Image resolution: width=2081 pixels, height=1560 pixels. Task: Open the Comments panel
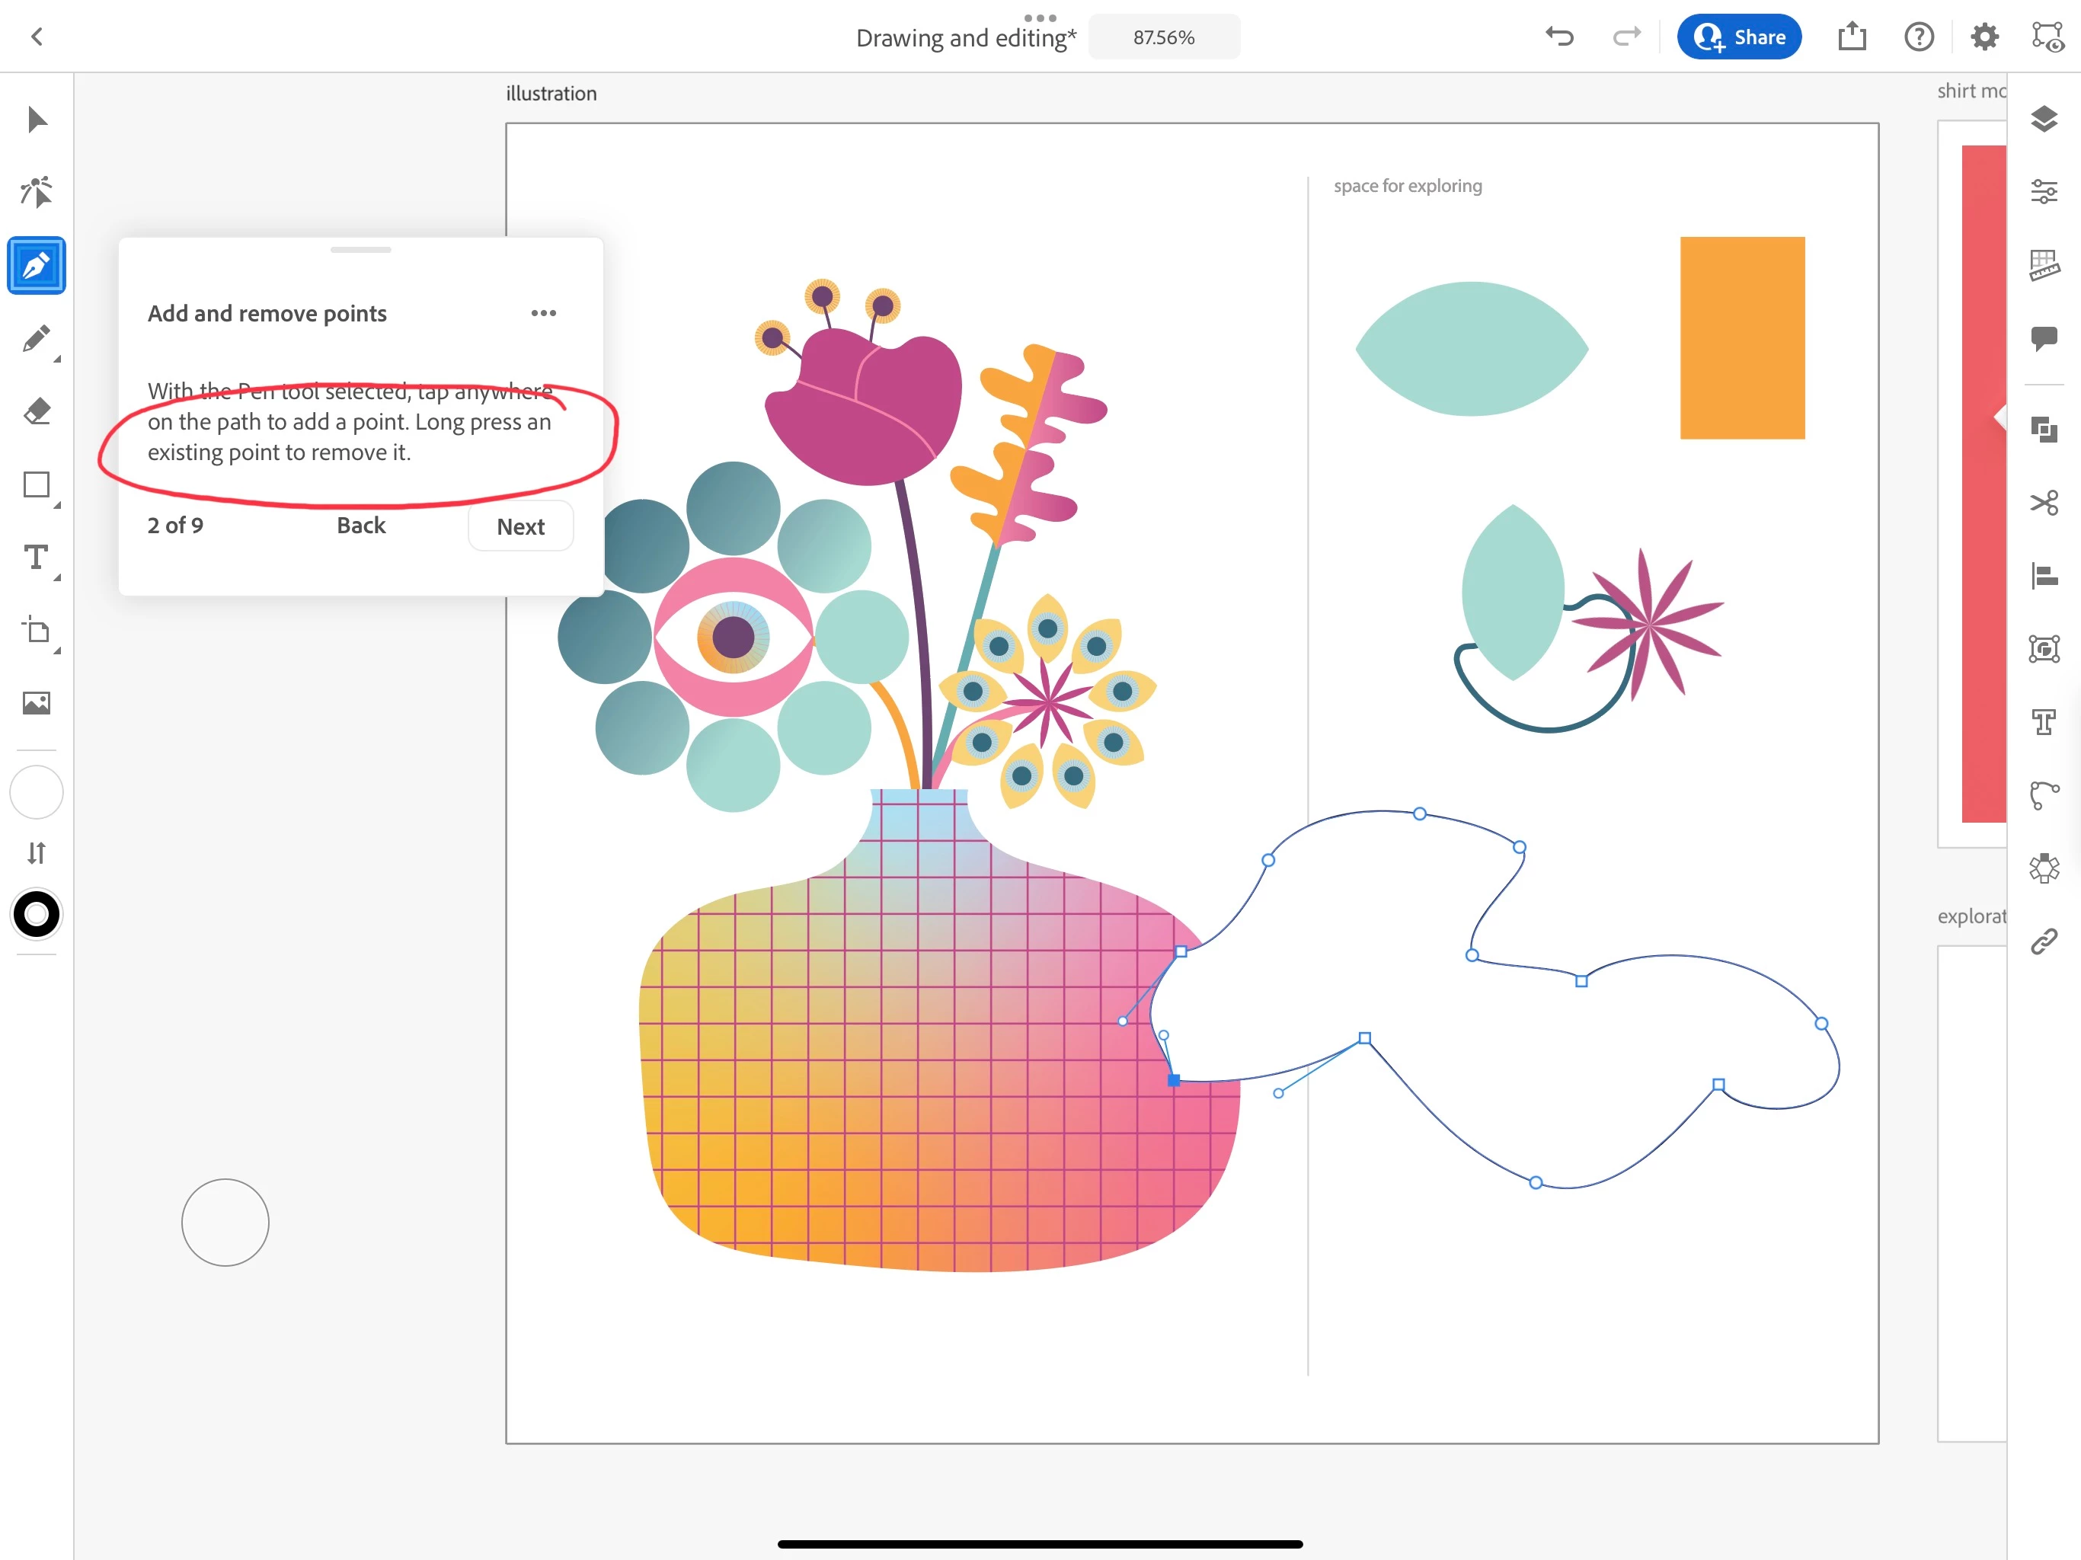click(2044, 337)
